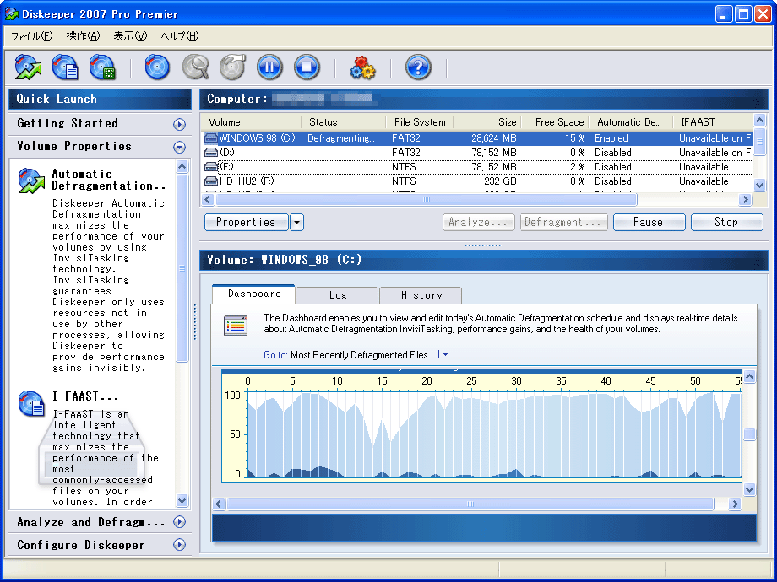Viewport: 777px width, 582px height.
Task: Click the I-FAAST... heading link
Action: coord(84,396)
